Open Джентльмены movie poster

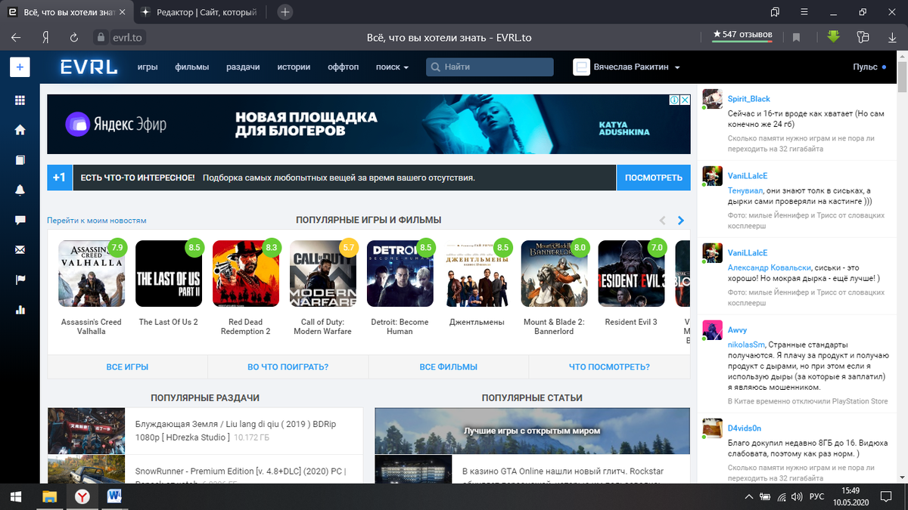click(x=477, y=274)
